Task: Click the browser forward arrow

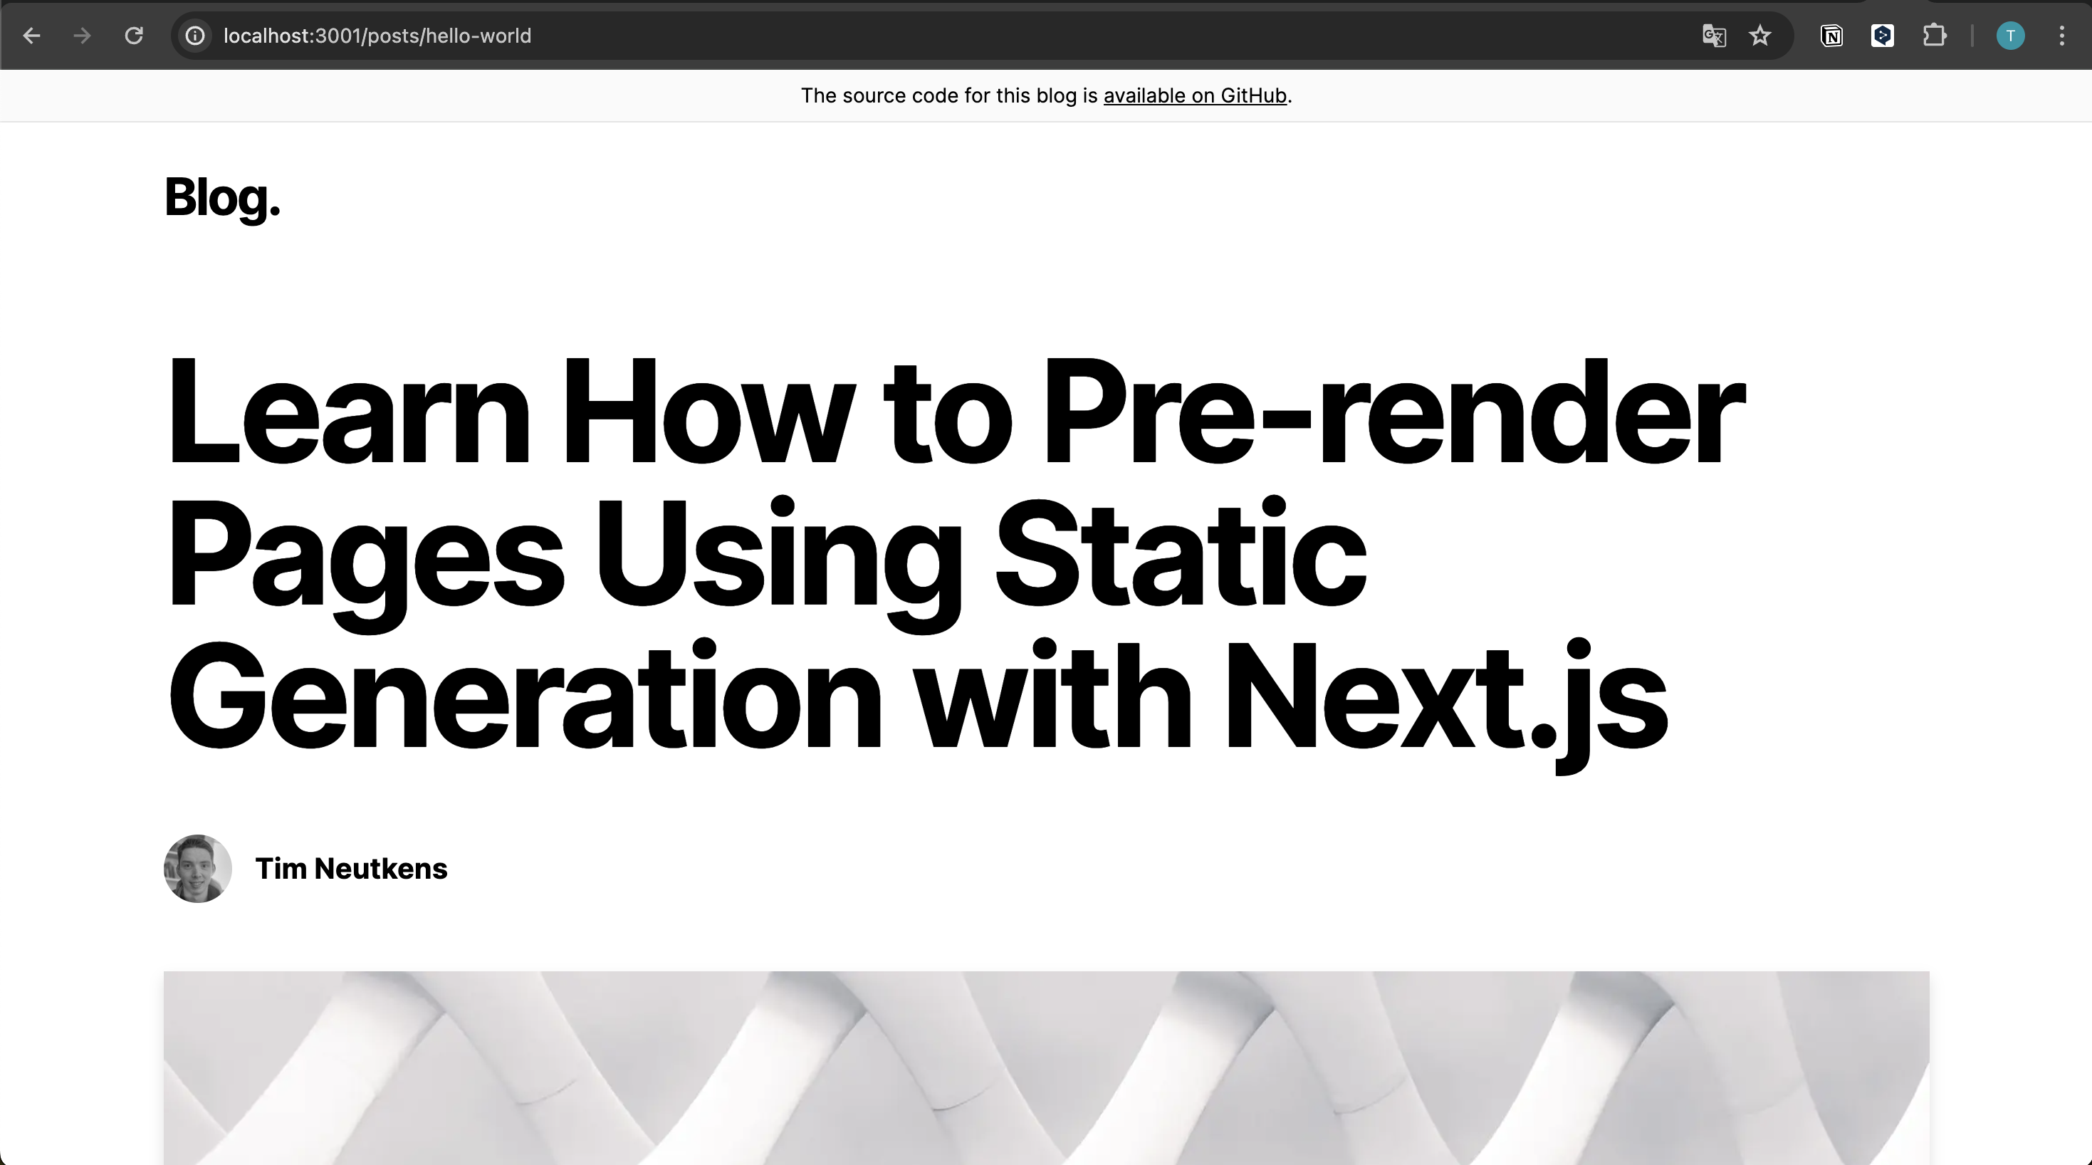Action: click(82, 36)
